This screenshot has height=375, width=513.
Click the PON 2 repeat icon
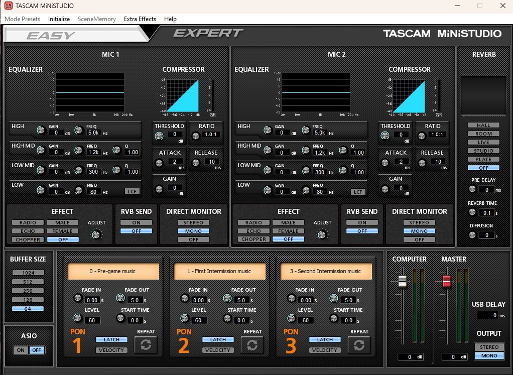pyautogui.click(x=252, y=344)
